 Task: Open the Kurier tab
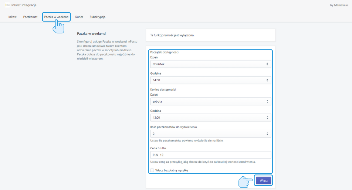pyautogui.click(x=79, y=17)
